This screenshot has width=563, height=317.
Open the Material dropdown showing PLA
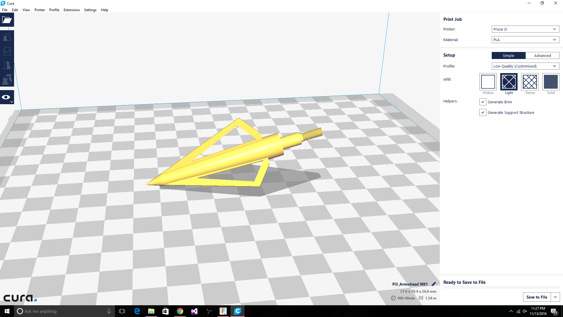click(x=525, y=40)
